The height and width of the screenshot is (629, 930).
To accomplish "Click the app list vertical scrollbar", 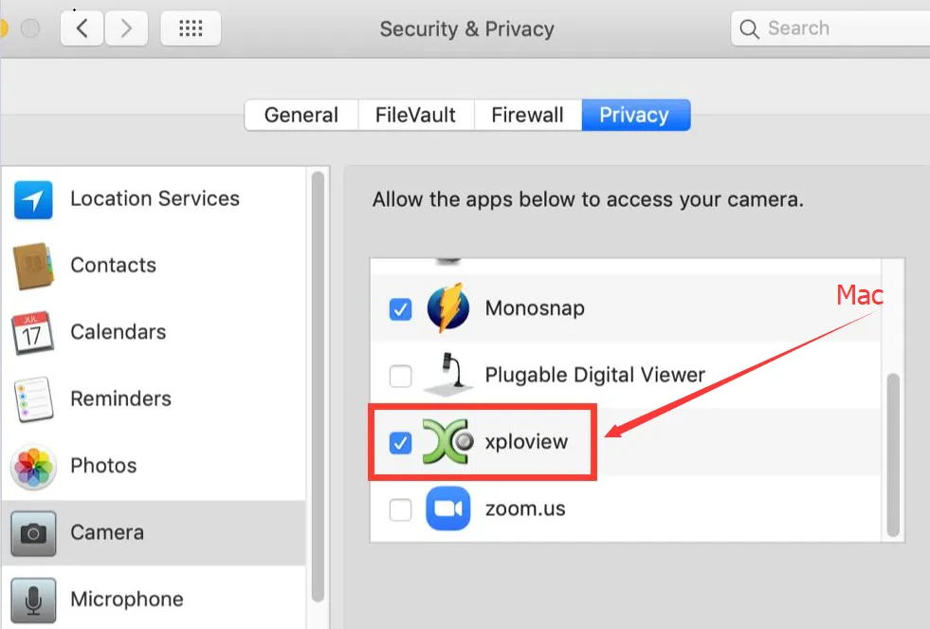I will [x=892, y=455].
